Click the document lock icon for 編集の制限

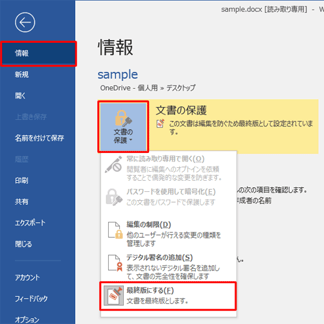115,230
